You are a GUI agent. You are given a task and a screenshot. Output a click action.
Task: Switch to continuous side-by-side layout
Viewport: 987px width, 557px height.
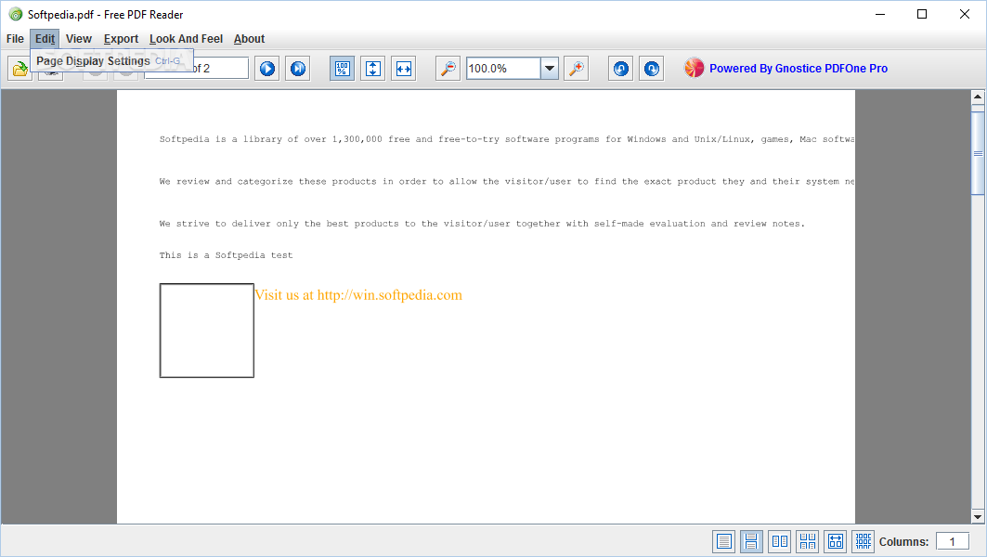pyautogui.click(x=807, y=541)
